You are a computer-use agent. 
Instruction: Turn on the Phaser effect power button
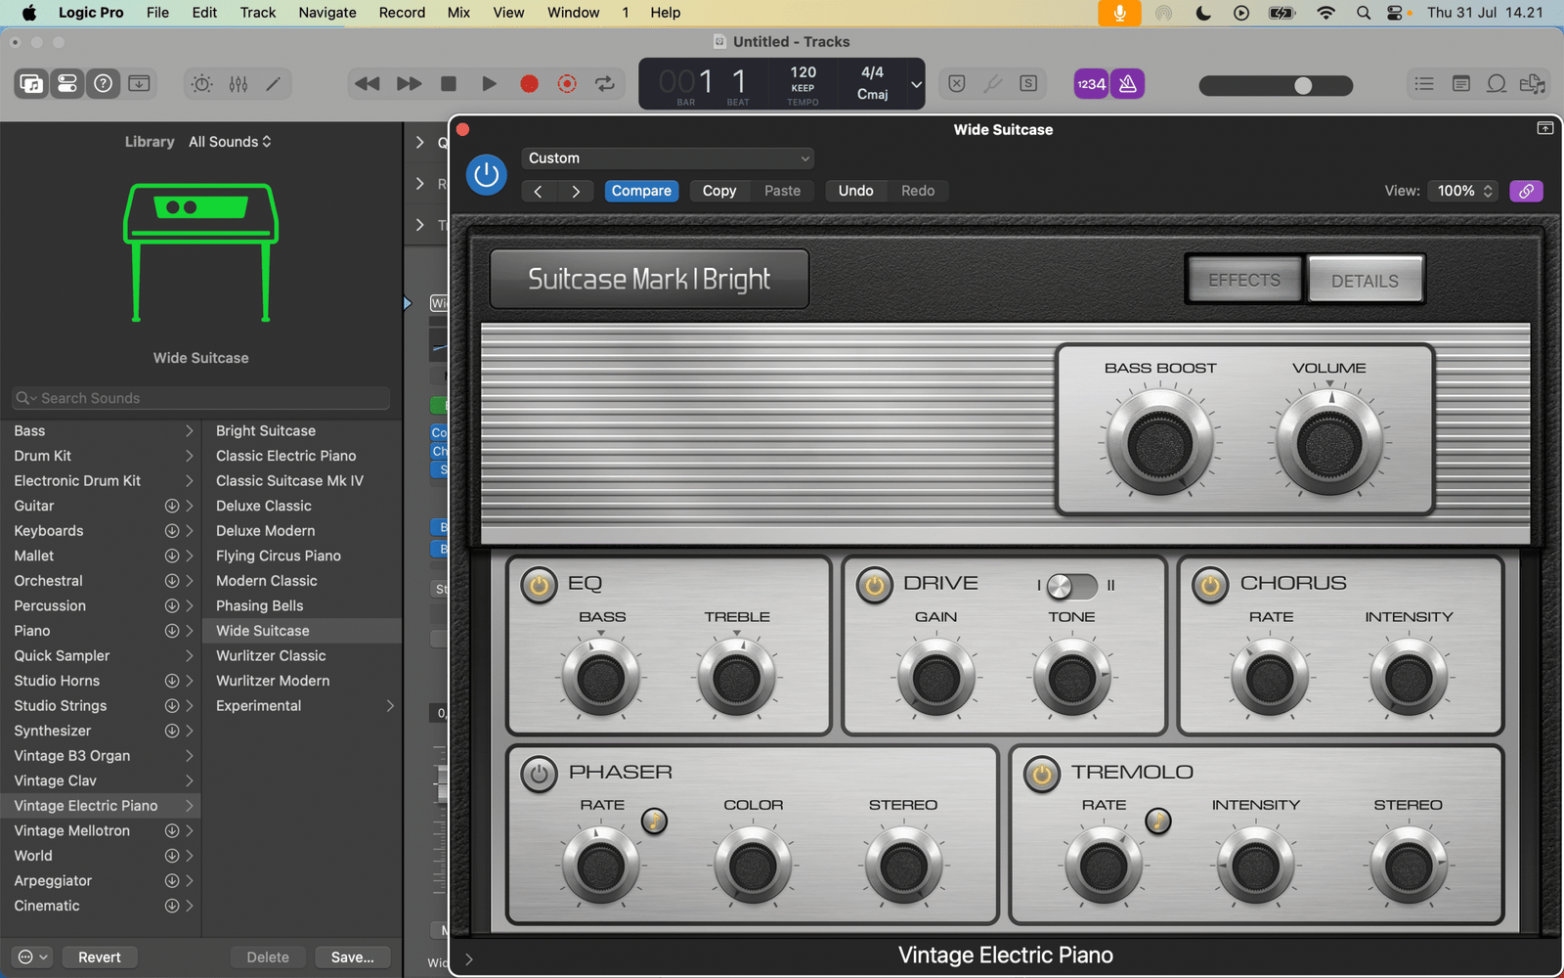click(538, 774)
